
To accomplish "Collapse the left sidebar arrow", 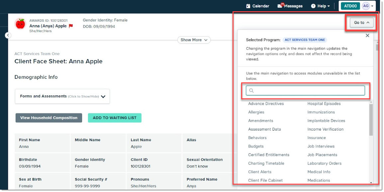I will (x=8, y=35).
